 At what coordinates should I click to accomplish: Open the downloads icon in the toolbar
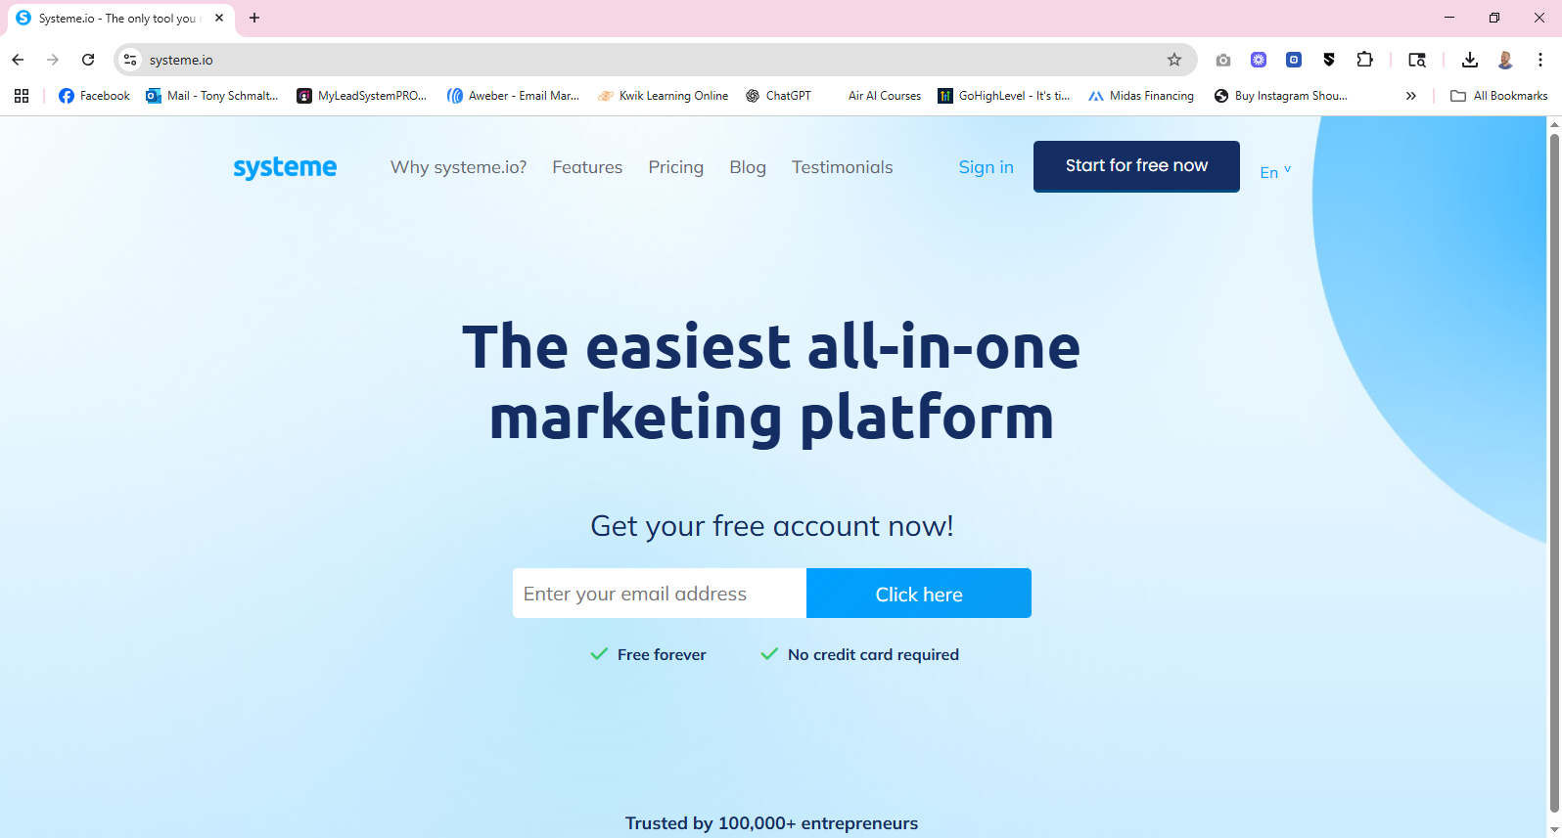[1469, 60]
